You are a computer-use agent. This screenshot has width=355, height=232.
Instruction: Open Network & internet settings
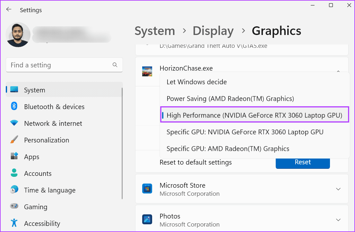(x=64, y=123)
